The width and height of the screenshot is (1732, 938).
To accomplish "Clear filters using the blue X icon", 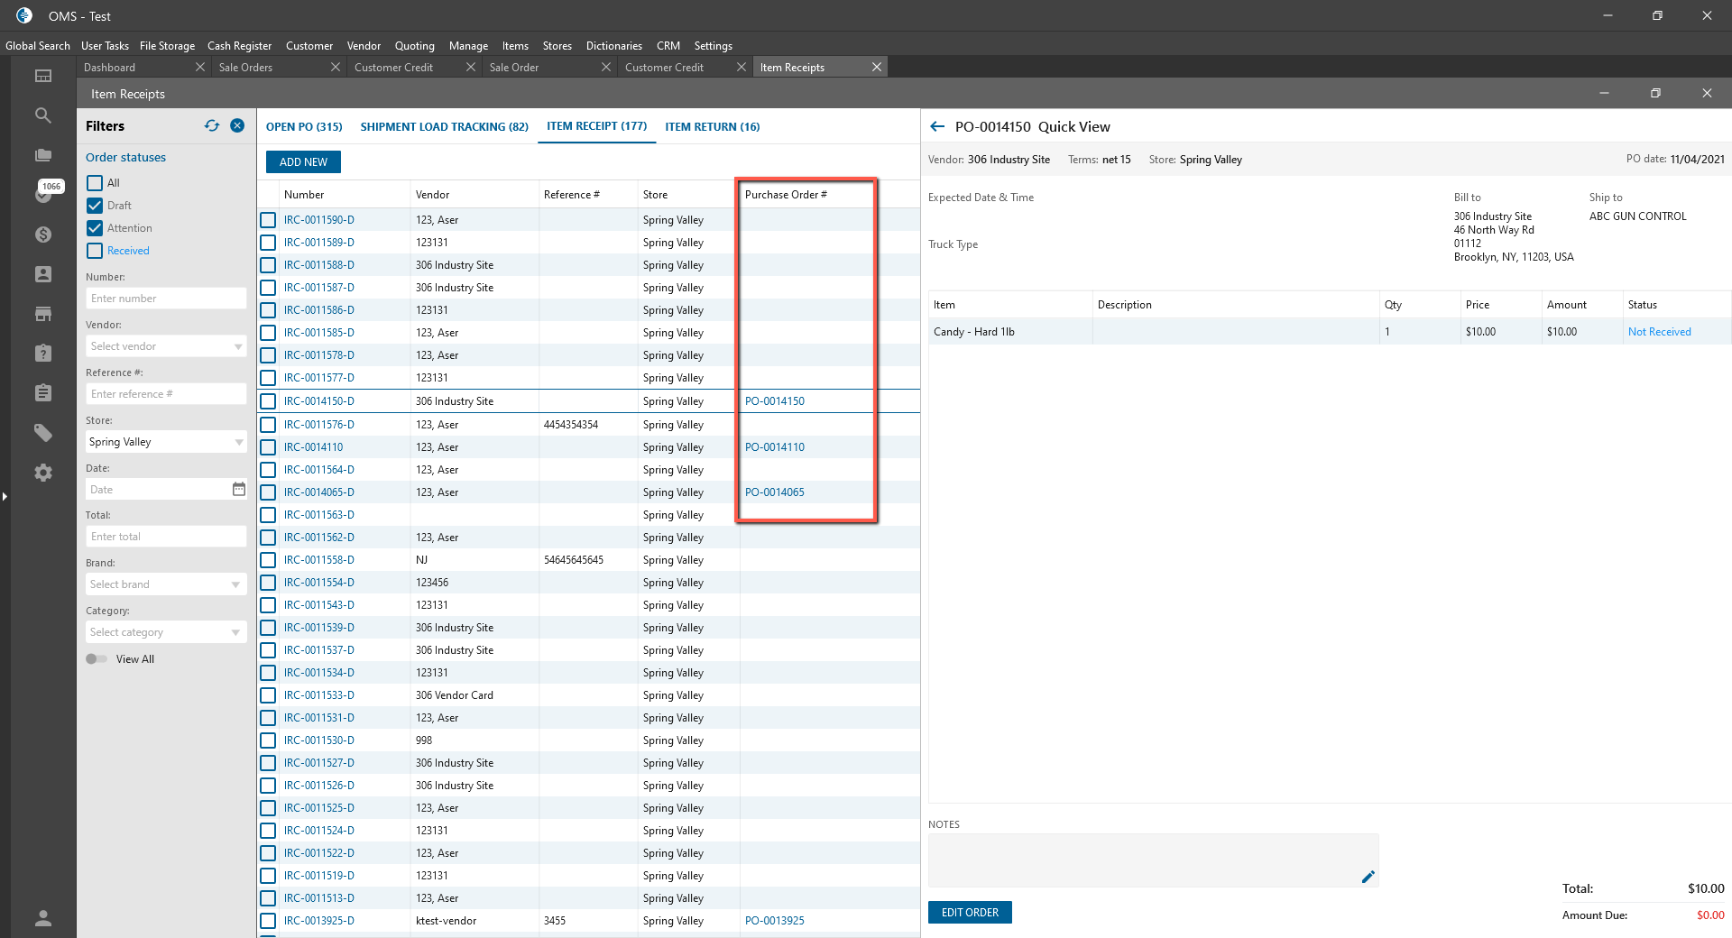I will click(237, 126).
